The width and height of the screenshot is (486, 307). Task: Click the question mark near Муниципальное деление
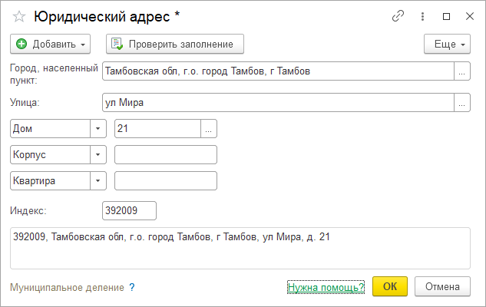[132, 288]
